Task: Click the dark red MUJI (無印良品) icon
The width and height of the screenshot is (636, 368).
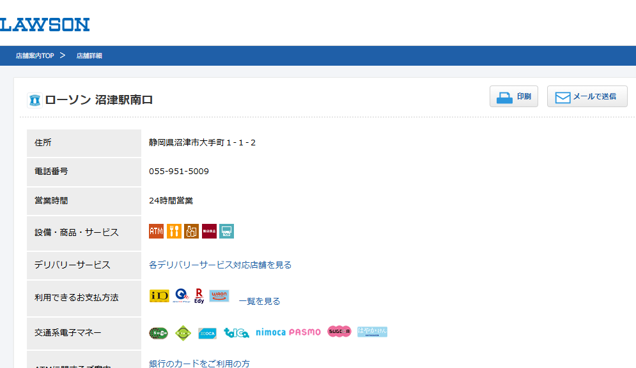Action: pos(209,231)
